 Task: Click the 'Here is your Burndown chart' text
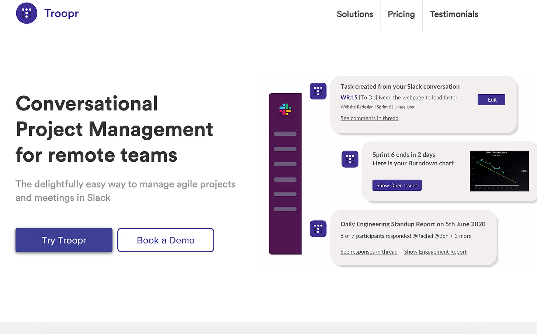click(x=413, y=163)
